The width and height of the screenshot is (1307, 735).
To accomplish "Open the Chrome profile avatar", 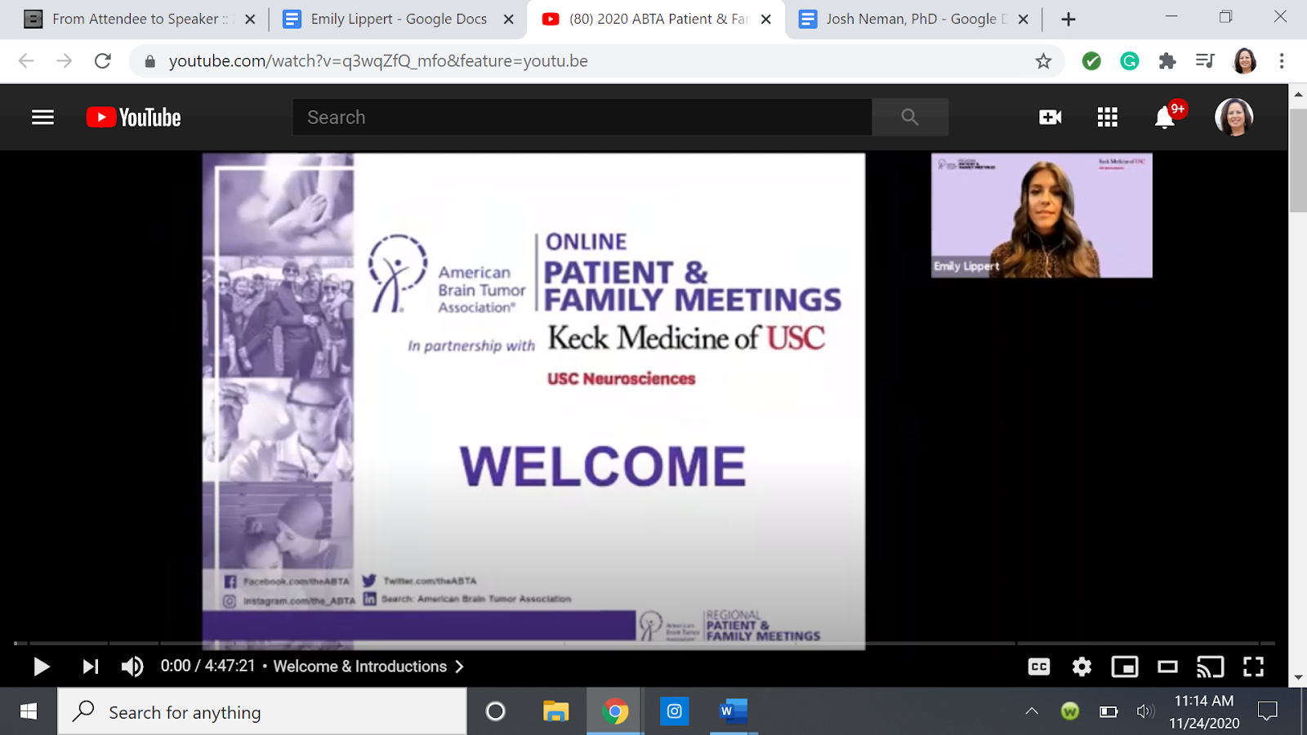I will (1244, 61).
